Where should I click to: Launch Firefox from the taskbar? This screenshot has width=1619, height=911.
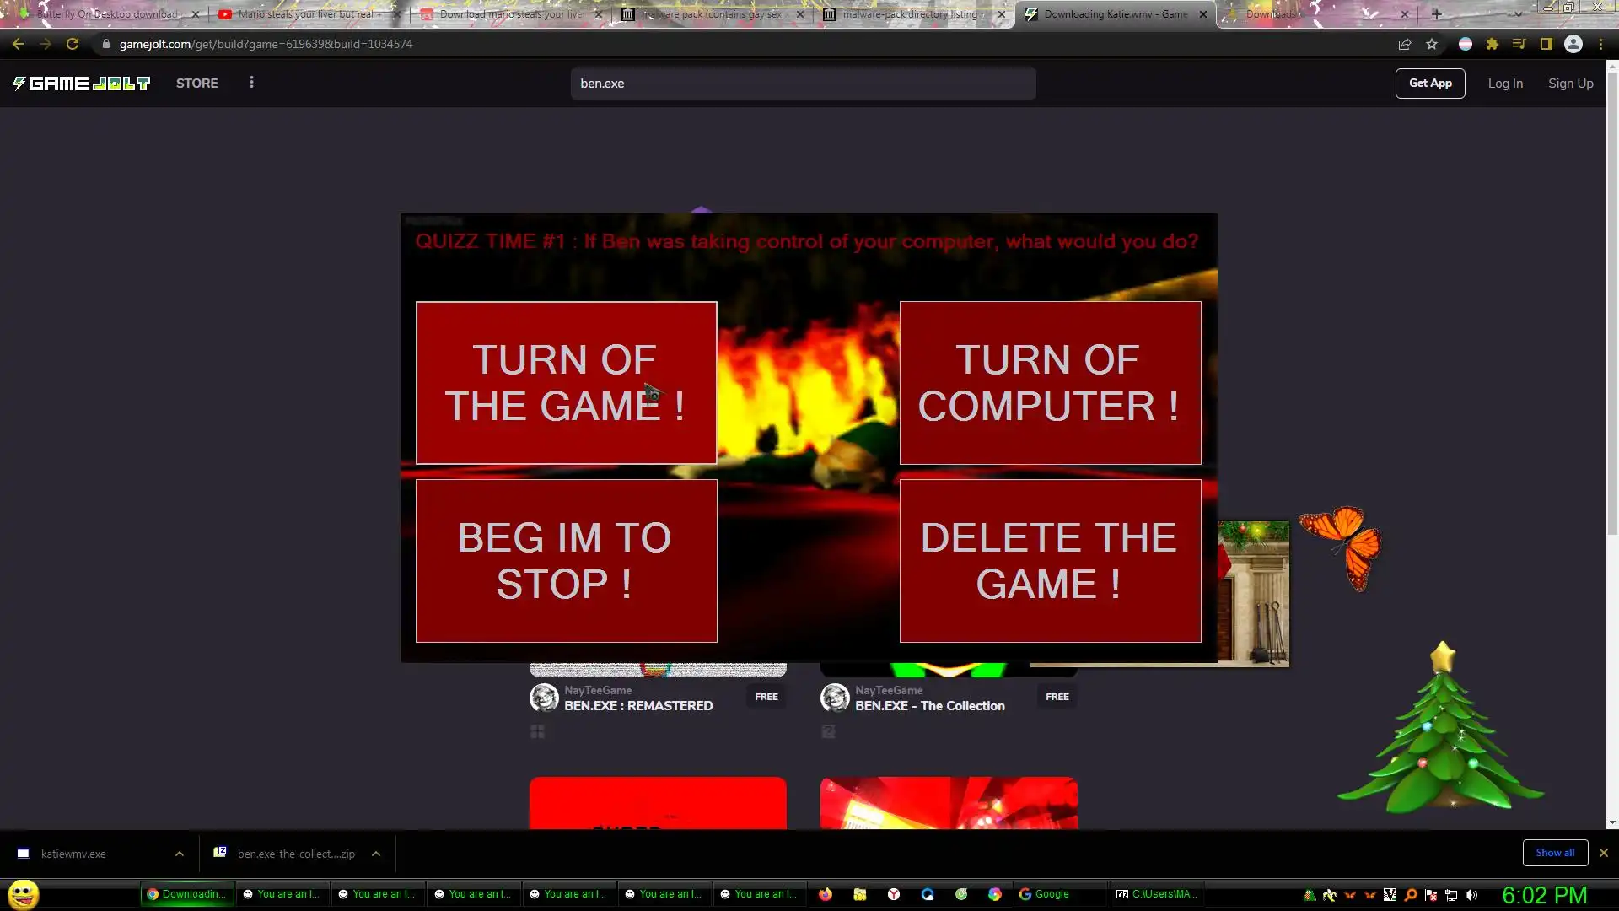[826, 894]
